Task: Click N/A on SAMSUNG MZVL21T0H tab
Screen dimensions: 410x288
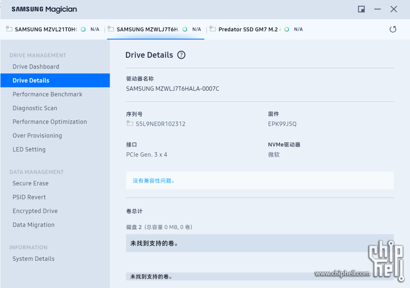Action: coord(95,29)
